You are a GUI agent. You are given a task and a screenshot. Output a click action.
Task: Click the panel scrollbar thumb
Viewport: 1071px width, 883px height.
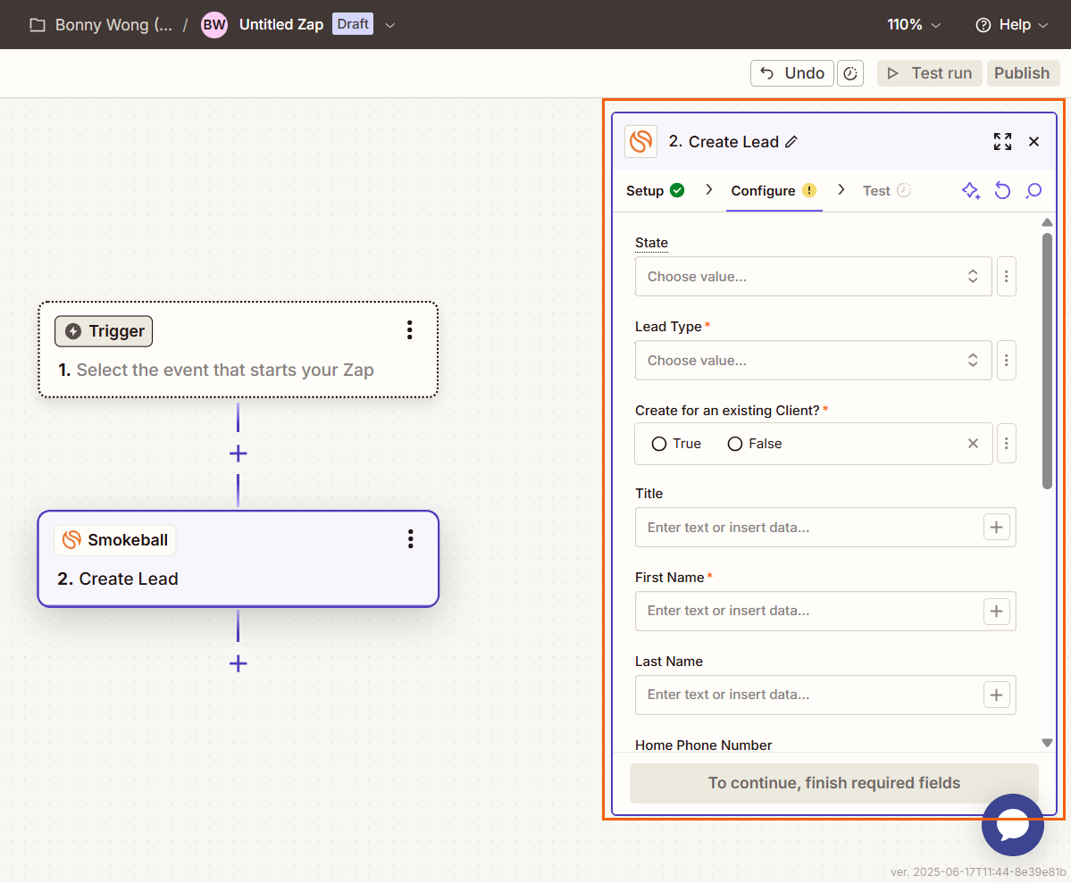point(1046,362)
